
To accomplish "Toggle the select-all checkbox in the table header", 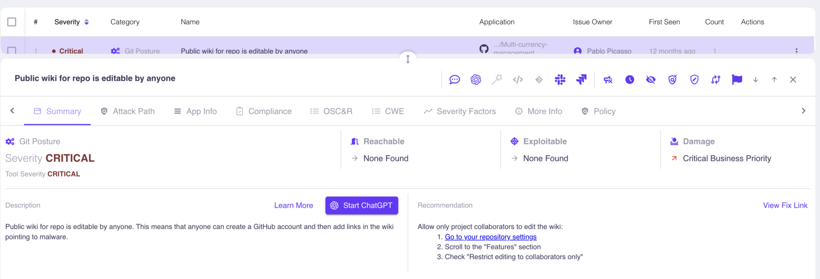I will point(12,22).
